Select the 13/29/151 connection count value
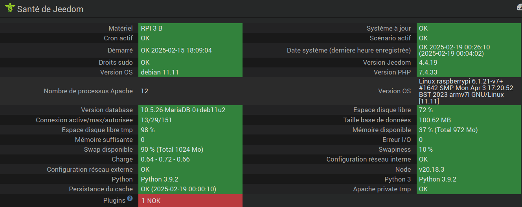The image size is (522, 207). pyautogui.click(x=190, y=120)
